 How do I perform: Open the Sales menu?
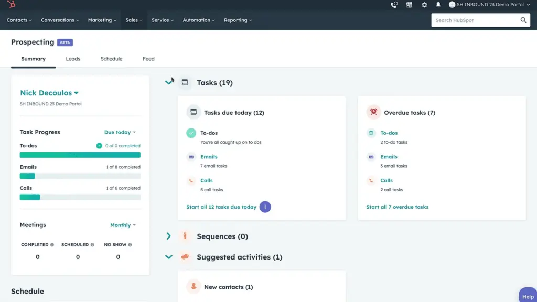click(134, 20)
